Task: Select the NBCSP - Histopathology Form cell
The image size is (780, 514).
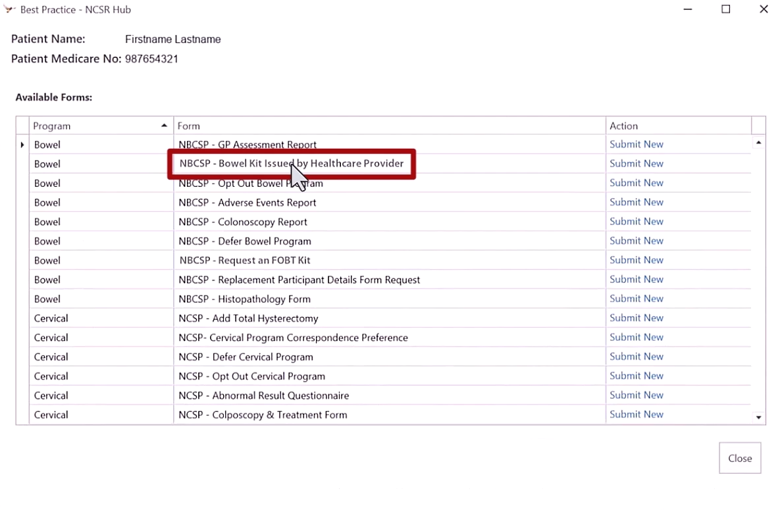Action: (390, 299)
